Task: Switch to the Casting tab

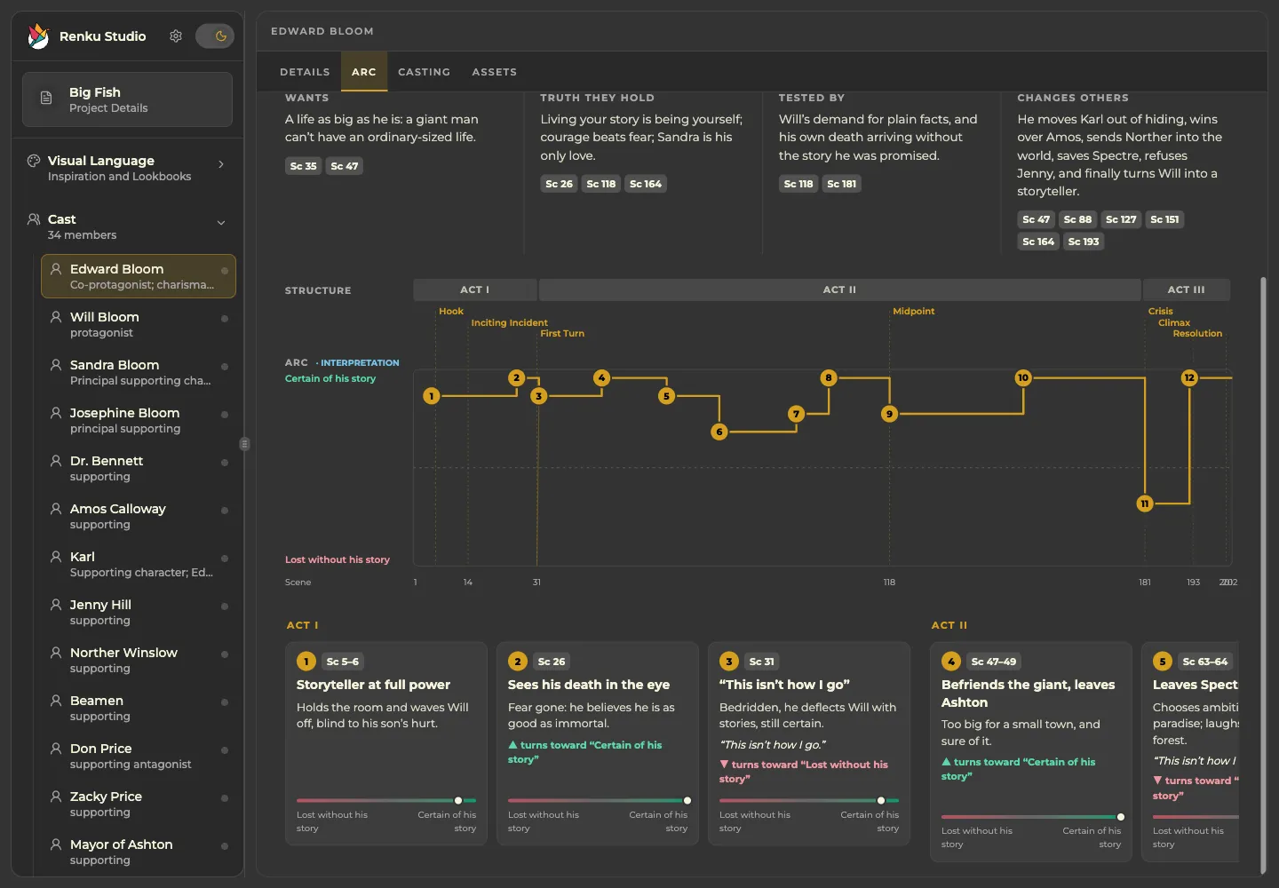Action: [424, 72]
